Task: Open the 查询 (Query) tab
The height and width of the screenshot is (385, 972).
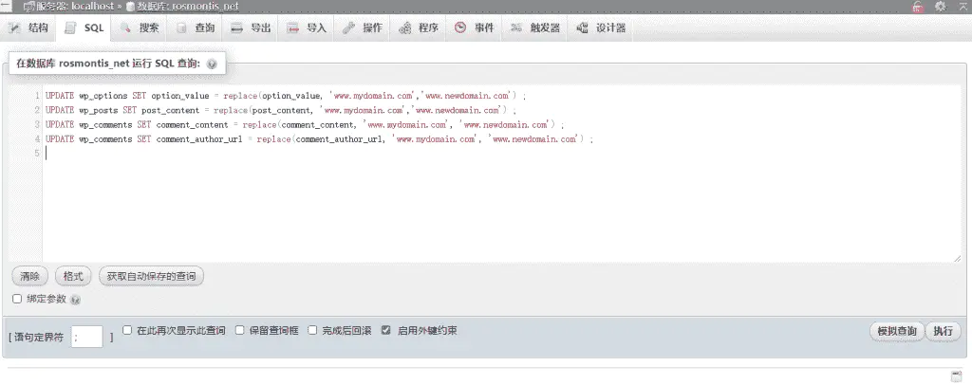Action: 196,27
